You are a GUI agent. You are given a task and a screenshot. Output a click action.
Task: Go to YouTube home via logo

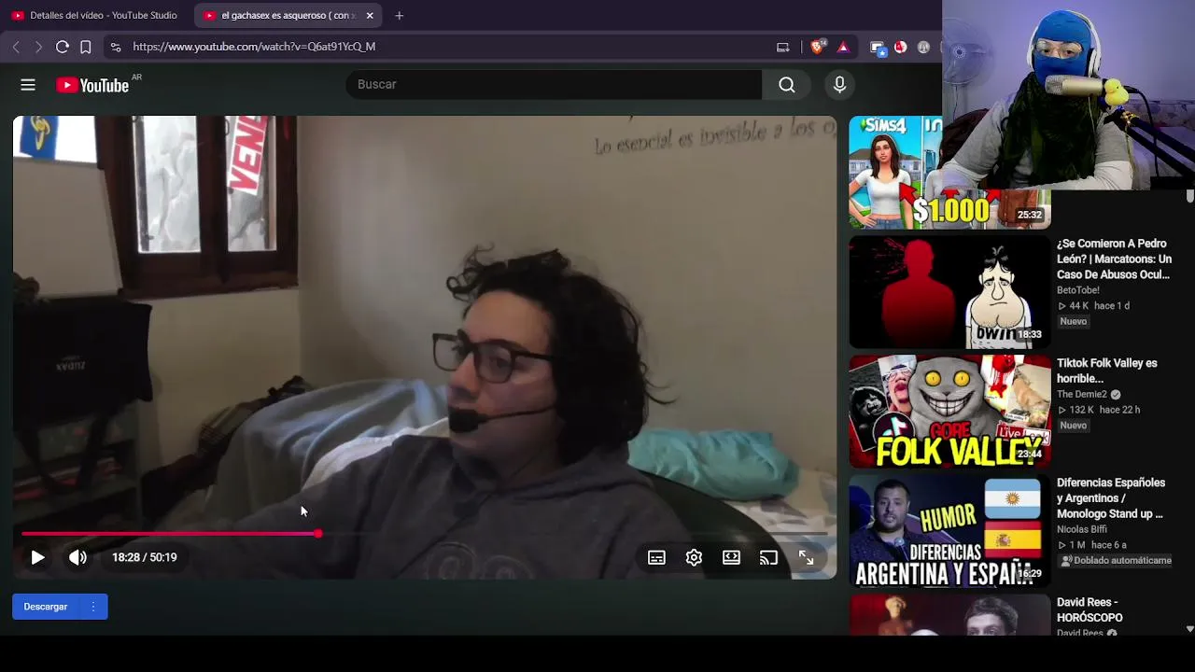92,85
